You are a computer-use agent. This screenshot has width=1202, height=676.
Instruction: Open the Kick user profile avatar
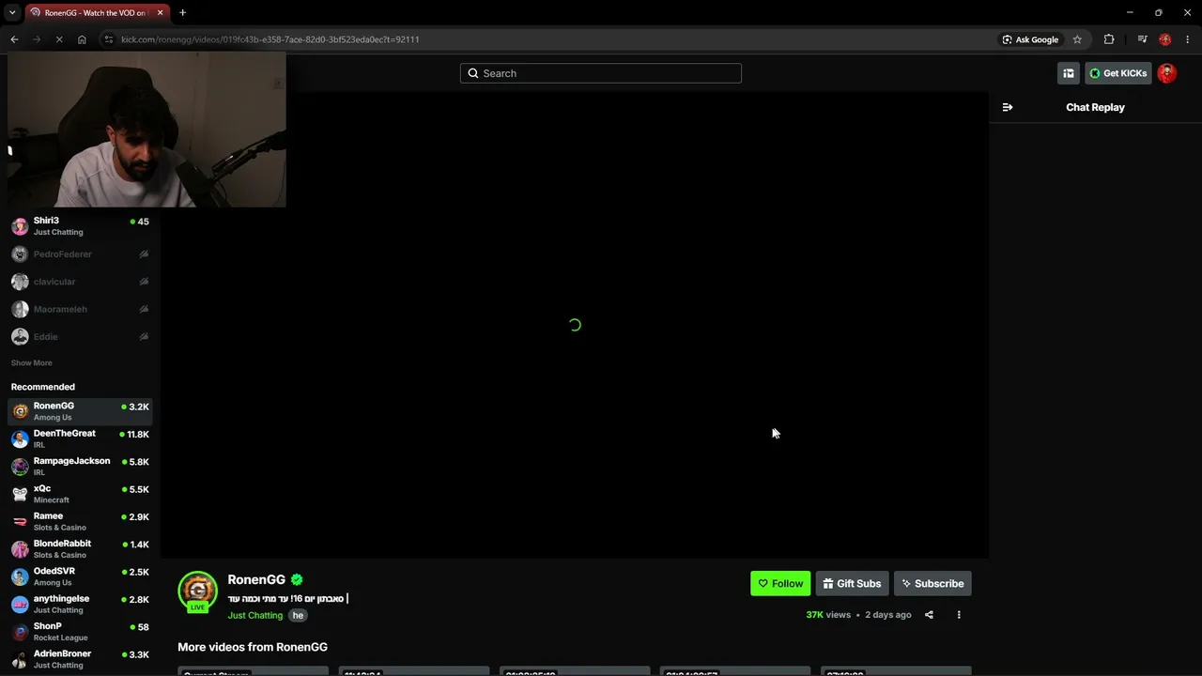pyautogui.click(x=1167, y=73)
